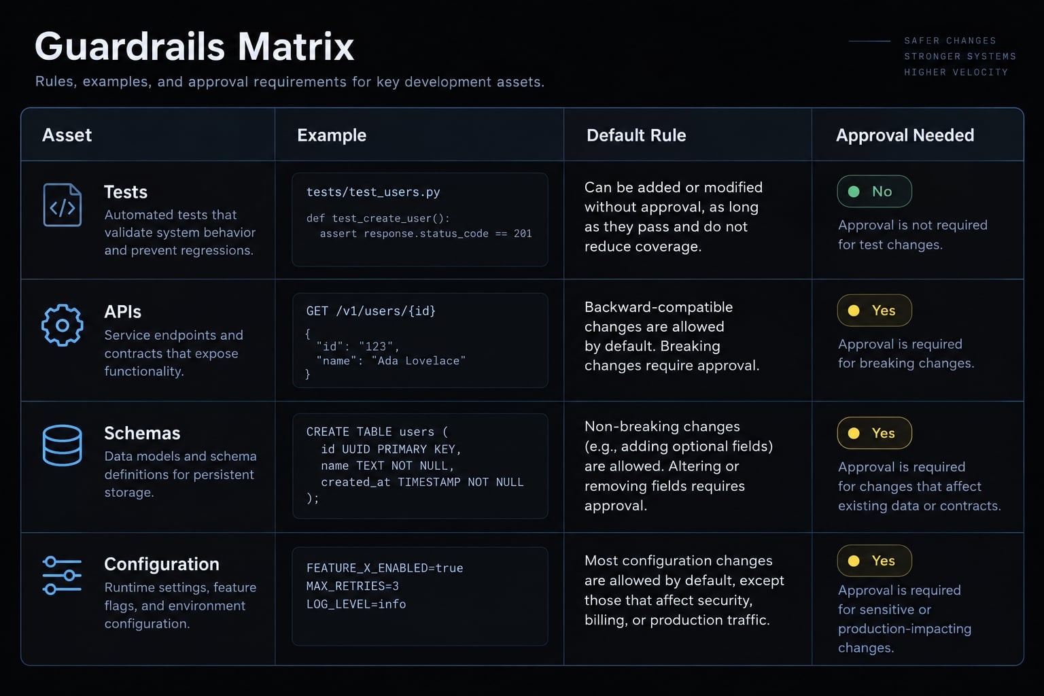
Task: Click the APIs gear icon
Action: (x=63, y=326)
